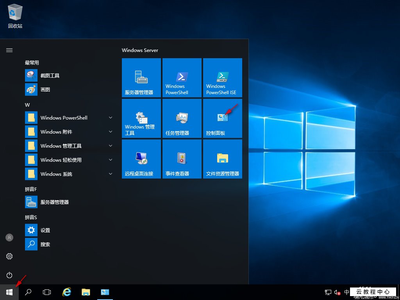
Task: Open taskbar search magnifier
Action: (28, 292)
